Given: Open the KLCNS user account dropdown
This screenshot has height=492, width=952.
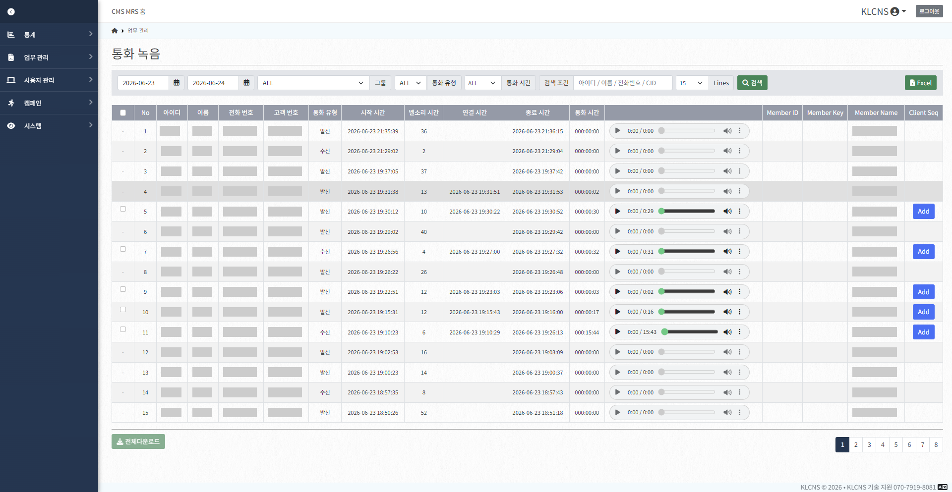Looking at the screenshot, I should 884,11.
